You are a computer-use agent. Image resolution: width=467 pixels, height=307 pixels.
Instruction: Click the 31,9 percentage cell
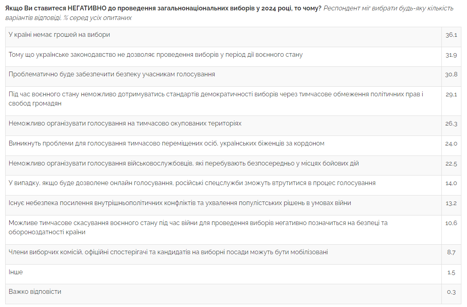[x=451, y=55]
